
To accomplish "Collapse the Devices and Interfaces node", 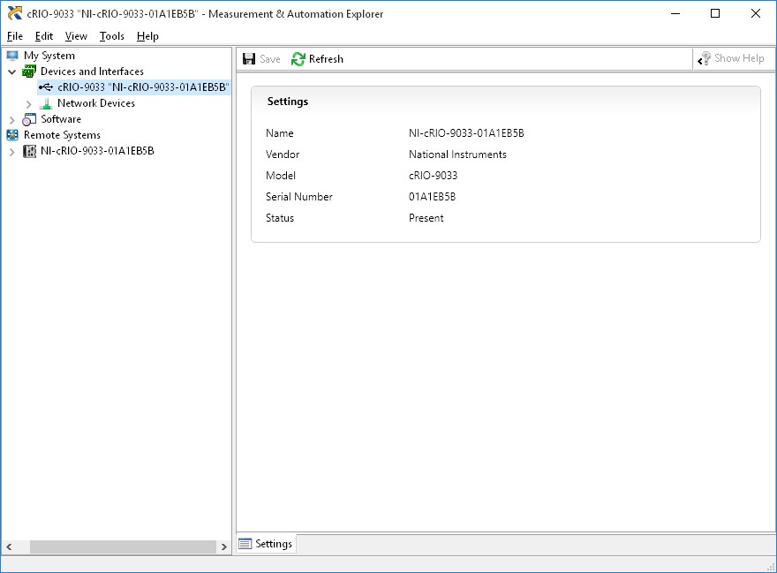I will (x=11, y=72).
